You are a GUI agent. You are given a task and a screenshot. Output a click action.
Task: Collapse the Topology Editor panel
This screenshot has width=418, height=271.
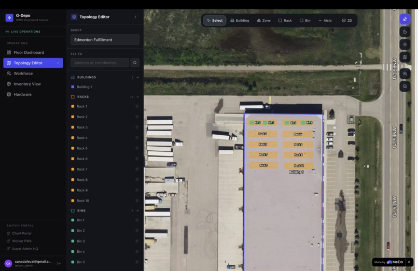point(135,17)
